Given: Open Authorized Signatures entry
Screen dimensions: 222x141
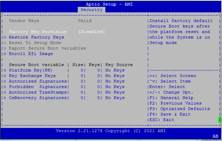Looking at the screenshot, I should tap(38, 81).
